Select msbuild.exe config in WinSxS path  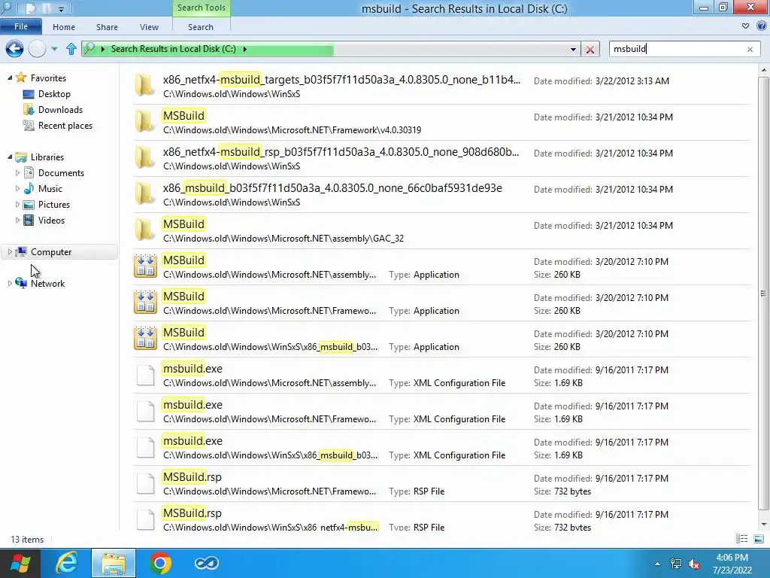tap(442, 447)
